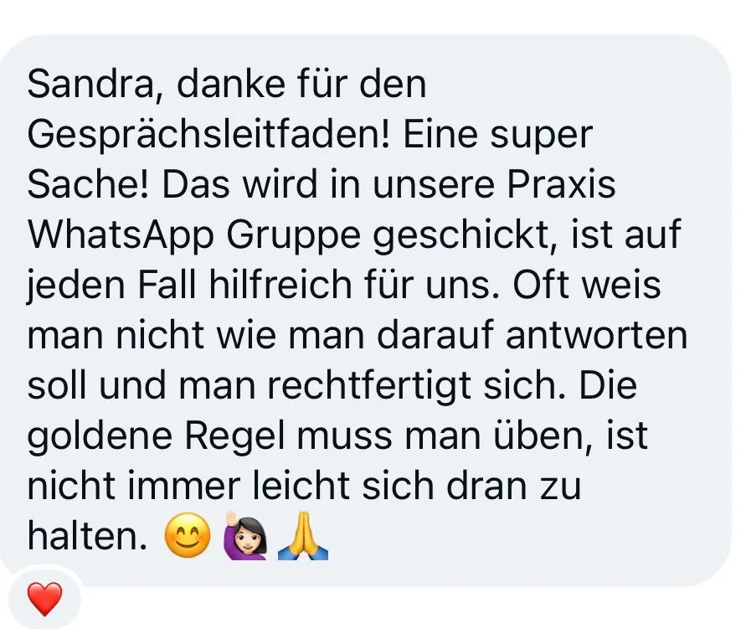Click the red heart reaction badge
746x644 pixels.
(44, 598)
